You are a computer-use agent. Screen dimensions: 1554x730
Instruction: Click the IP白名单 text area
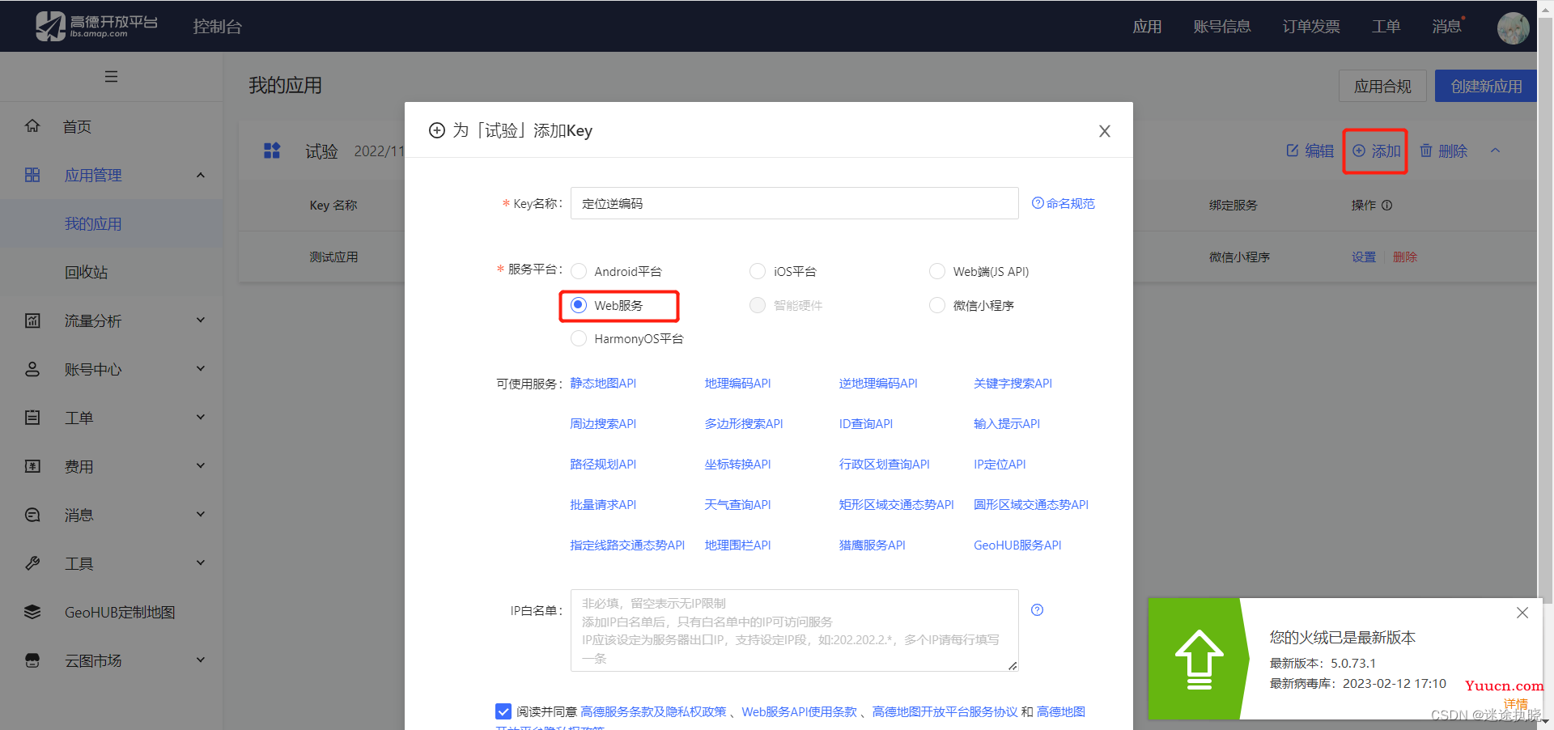(x=794, y=630)
